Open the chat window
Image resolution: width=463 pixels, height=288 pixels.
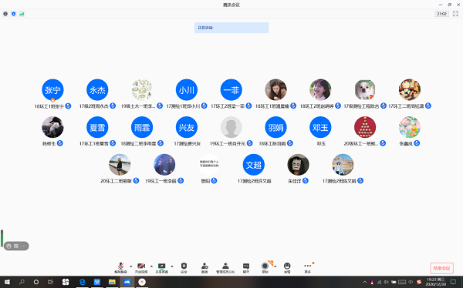tap(246, 268)
